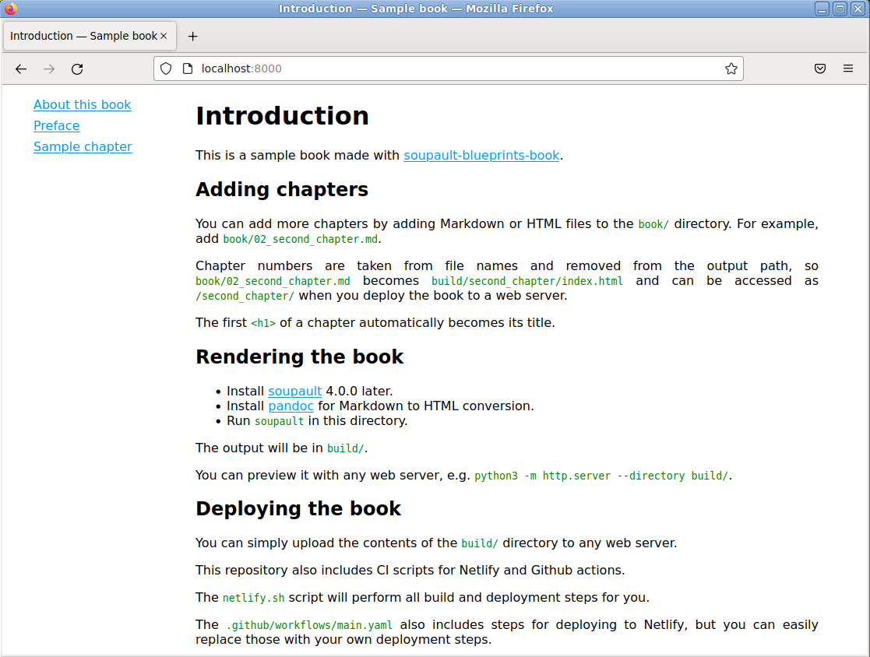Click the Introduction page heading
This screenshot has width=870, height=657.
(282, 115)
